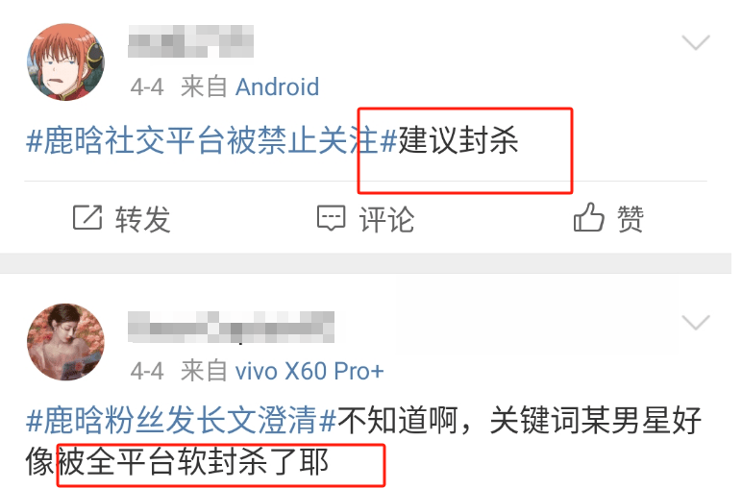This screenshot has height=489, width=742.
Task: Tap the 转发 repost label
Action: pos(142,219)
